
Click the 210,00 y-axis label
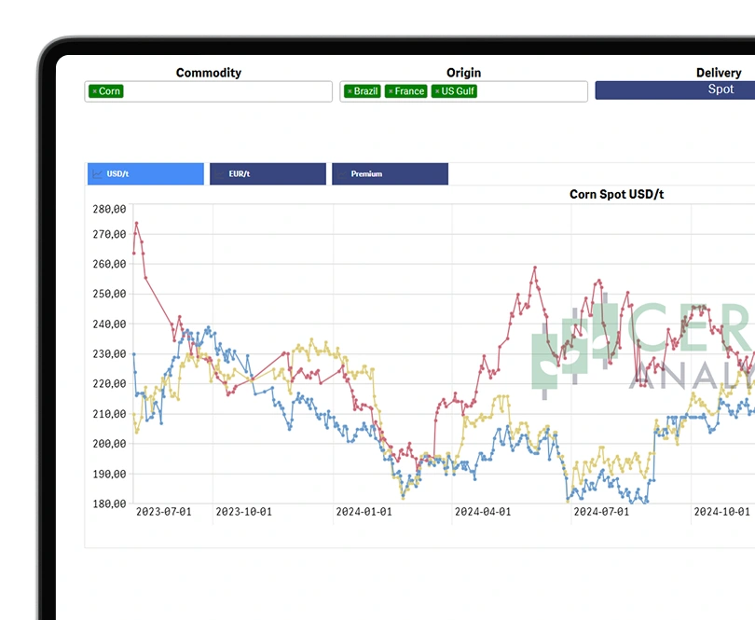(x=109, y=414)
